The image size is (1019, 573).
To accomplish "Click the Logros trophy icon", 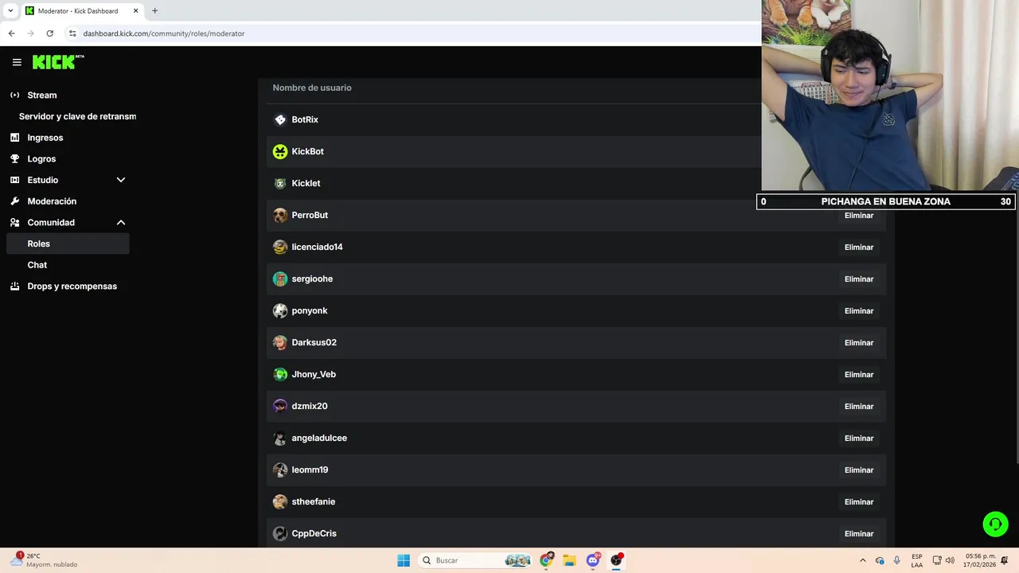I will (14, 158).
